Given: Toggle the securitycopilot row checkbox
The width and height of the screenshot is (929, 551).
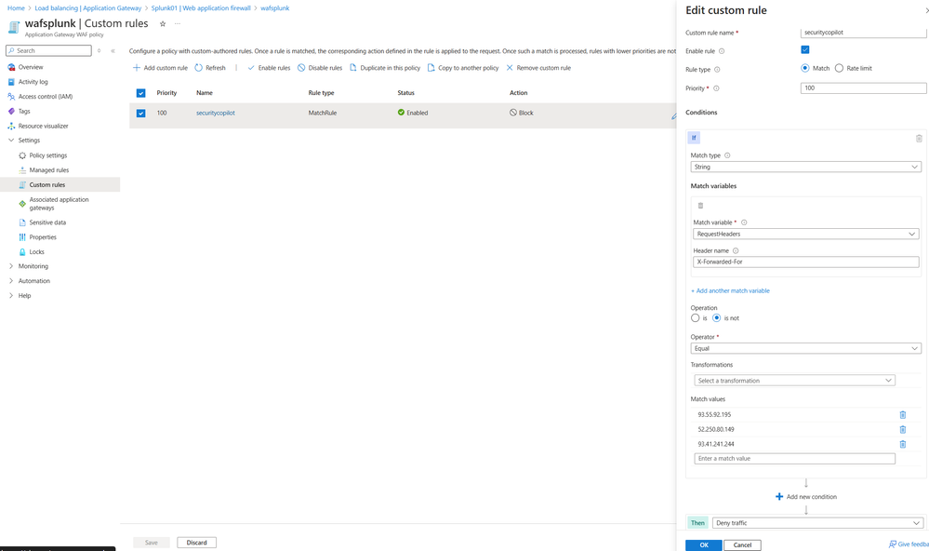Looking at the screenshot, I should (x=141, y=113).
